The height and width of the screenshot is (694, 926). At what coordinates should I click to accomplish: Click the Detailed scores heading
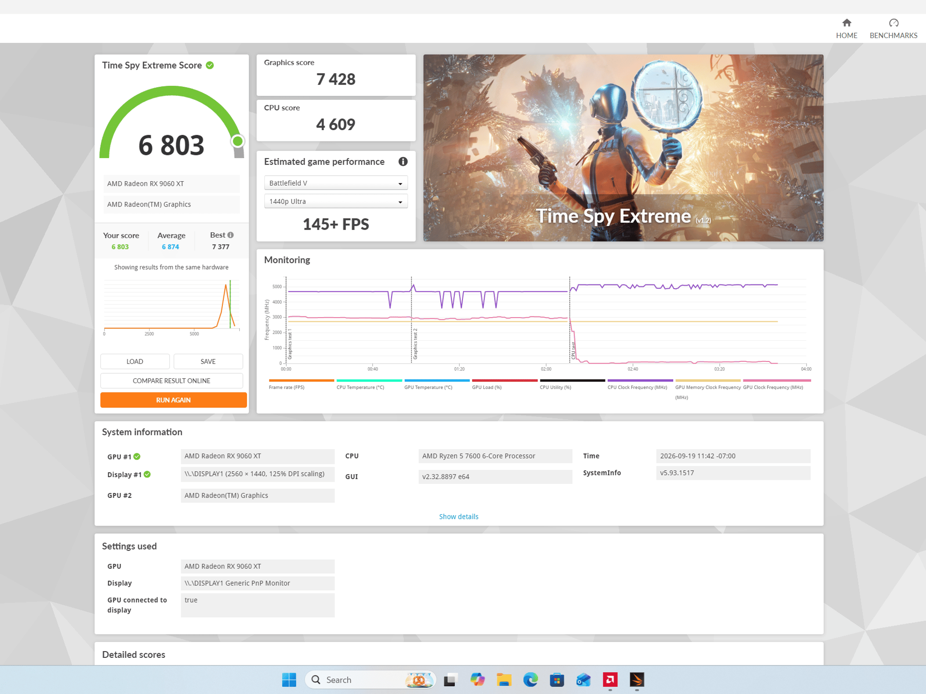coord(134,655)
